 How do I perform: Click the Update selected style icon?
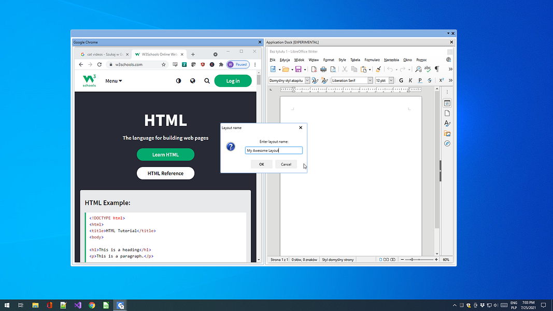(x=315, y=80)
